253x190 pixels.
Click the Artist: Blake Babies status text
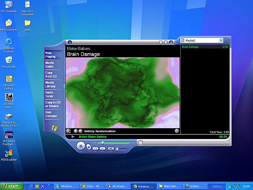pos(93,137)
